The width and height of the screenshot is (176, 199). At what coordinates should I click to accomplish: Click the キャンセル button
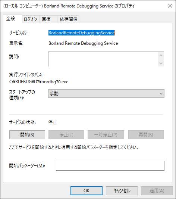click(122, 191)
